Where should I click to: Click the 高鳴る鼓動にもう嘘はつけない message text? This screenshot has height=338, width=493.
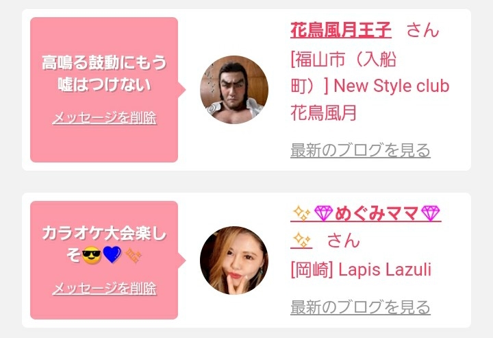[104, 73]
